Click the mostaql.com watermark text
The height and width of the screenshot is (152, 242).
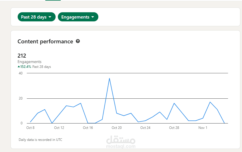121,146
